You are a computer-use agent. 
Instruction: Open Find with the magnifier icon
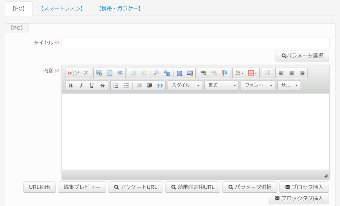156,73
